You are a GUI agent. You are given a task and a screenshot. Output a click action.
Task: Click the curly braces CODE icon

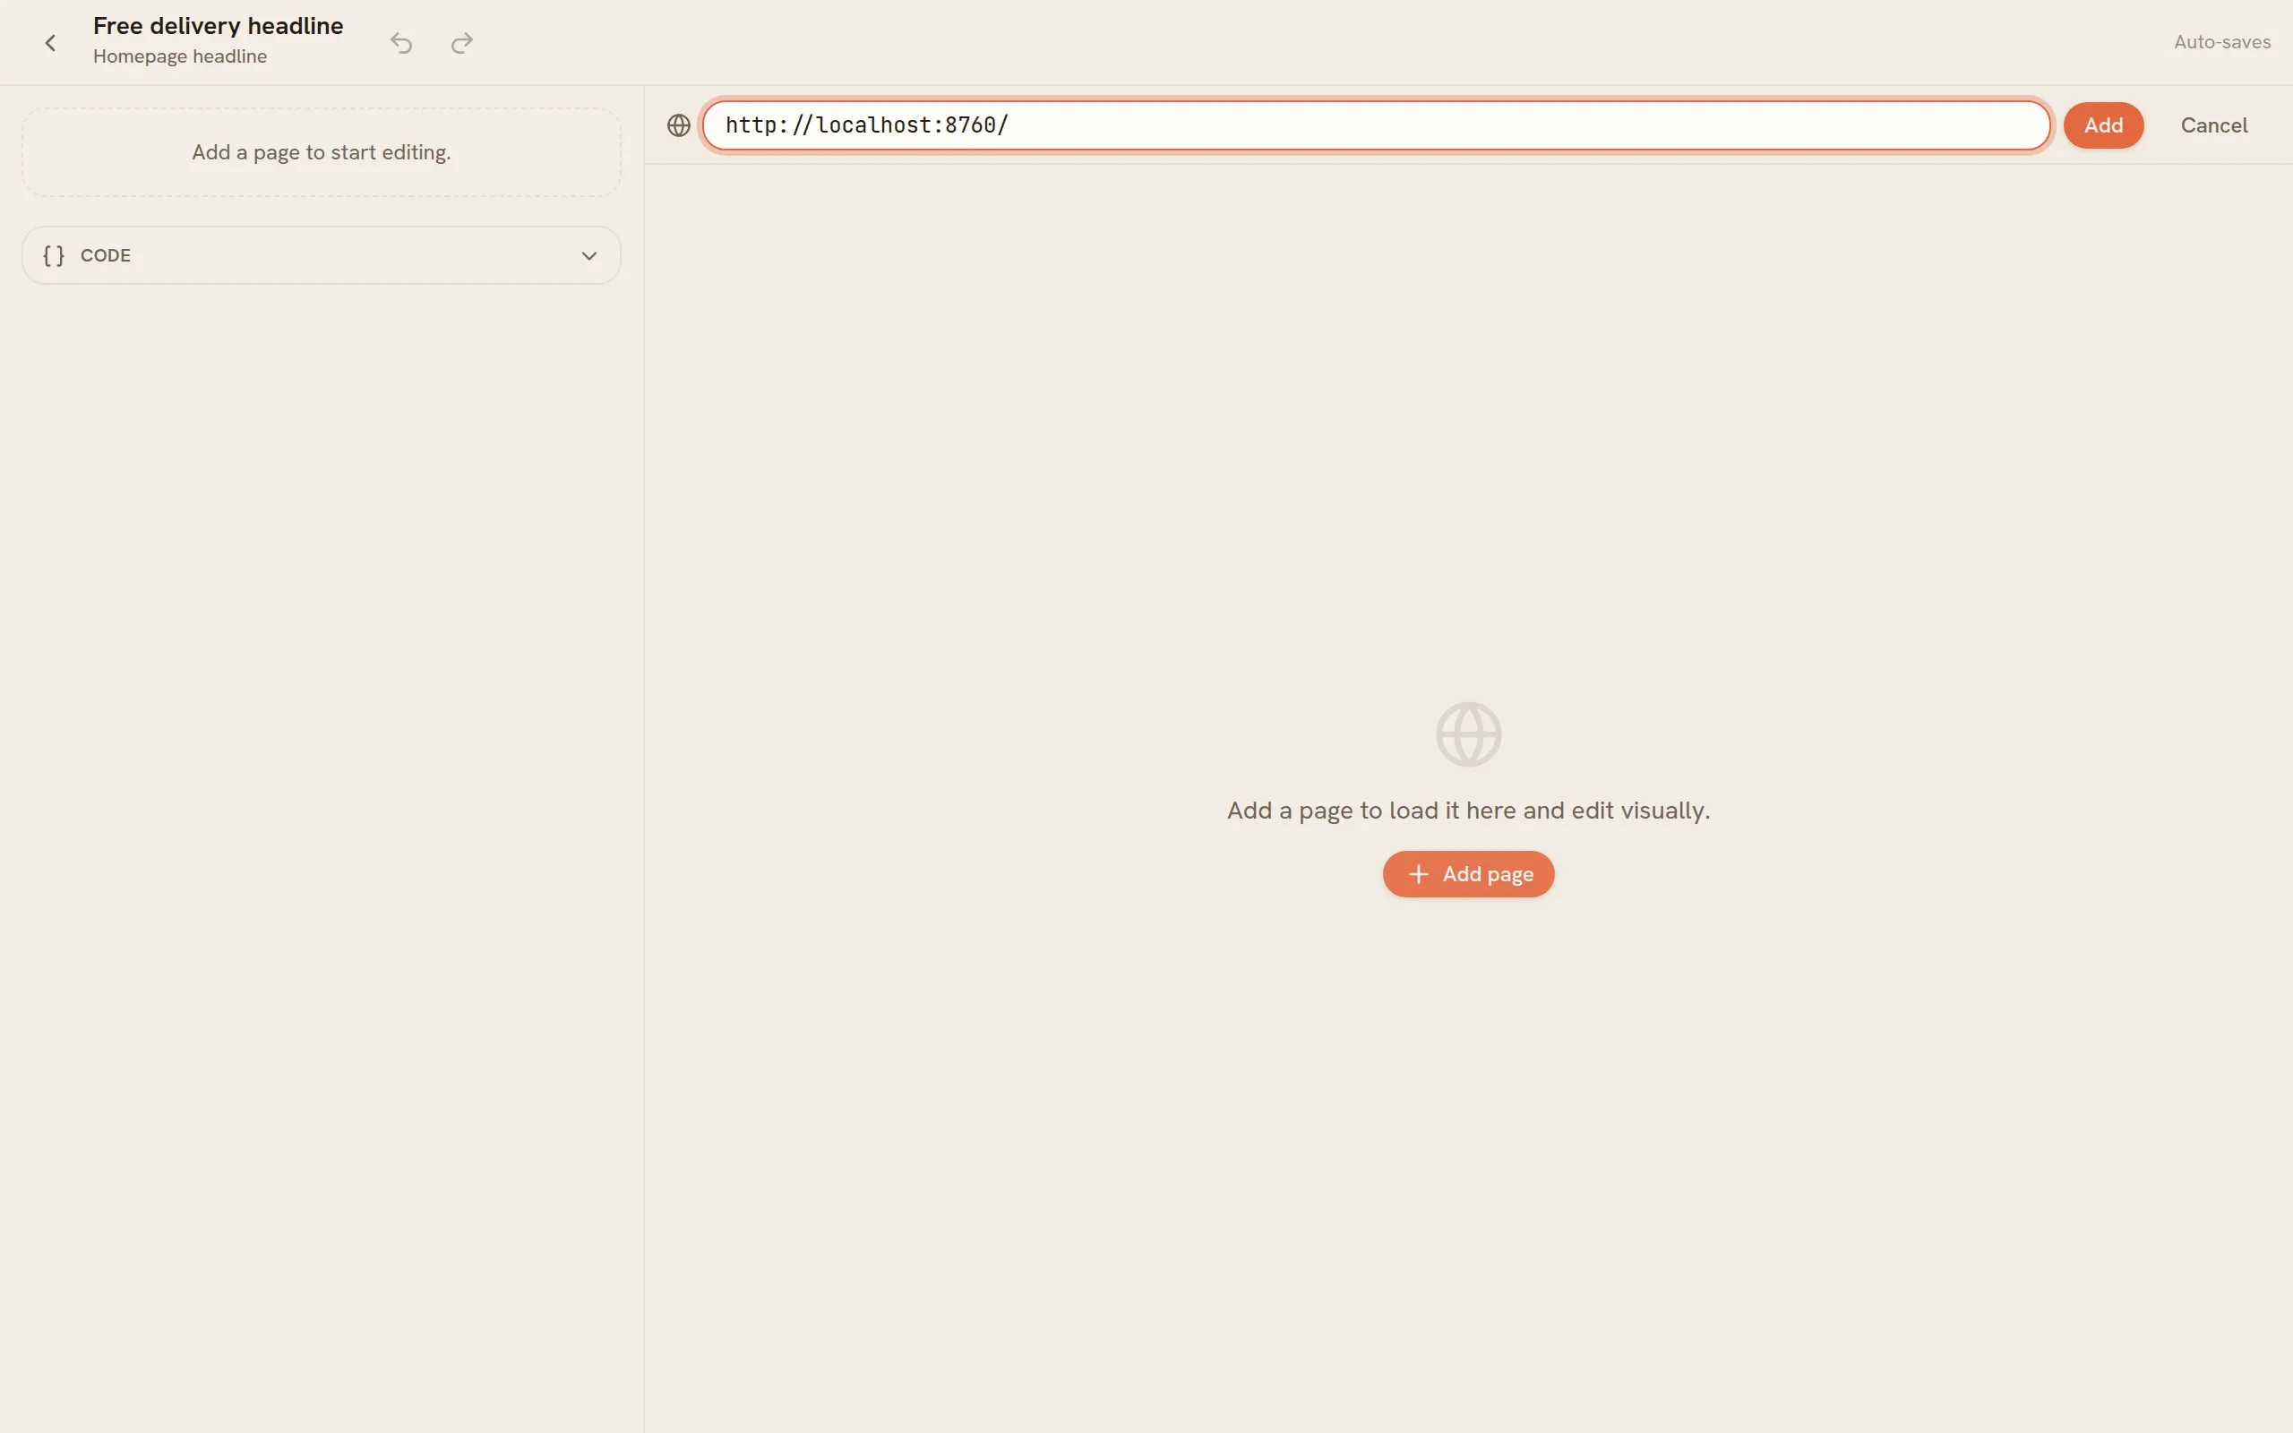54,255
